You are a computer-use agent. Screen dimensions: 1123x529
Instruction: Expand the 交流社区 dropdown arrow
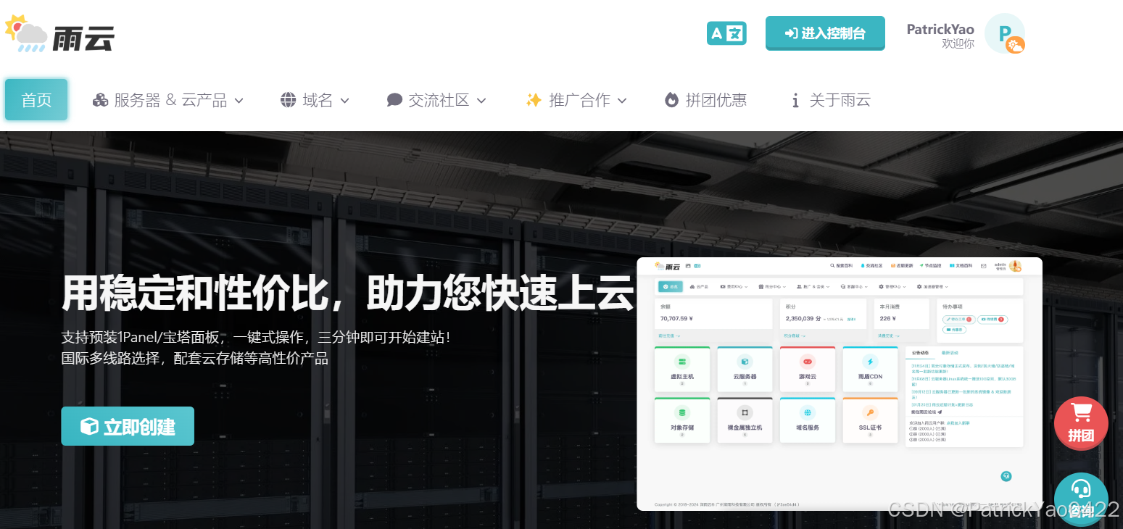click(x=481, y=101)
